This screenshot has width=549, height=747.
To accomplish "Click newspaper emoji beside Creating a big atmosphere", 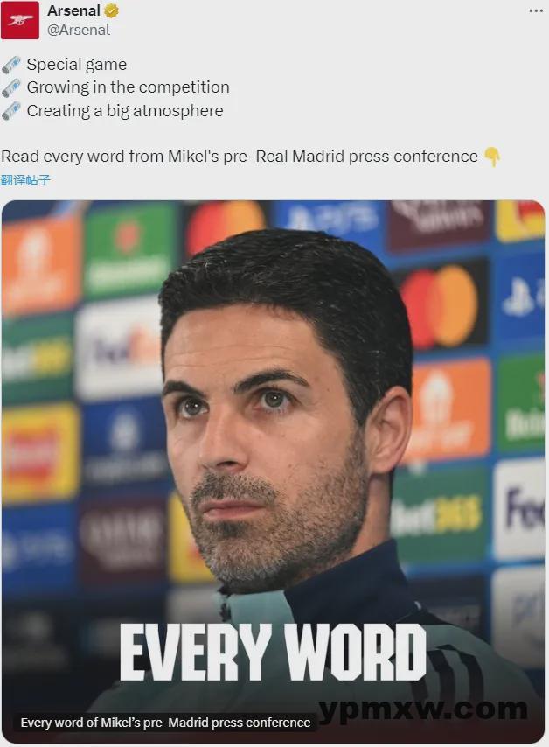I will click(11, 111).
